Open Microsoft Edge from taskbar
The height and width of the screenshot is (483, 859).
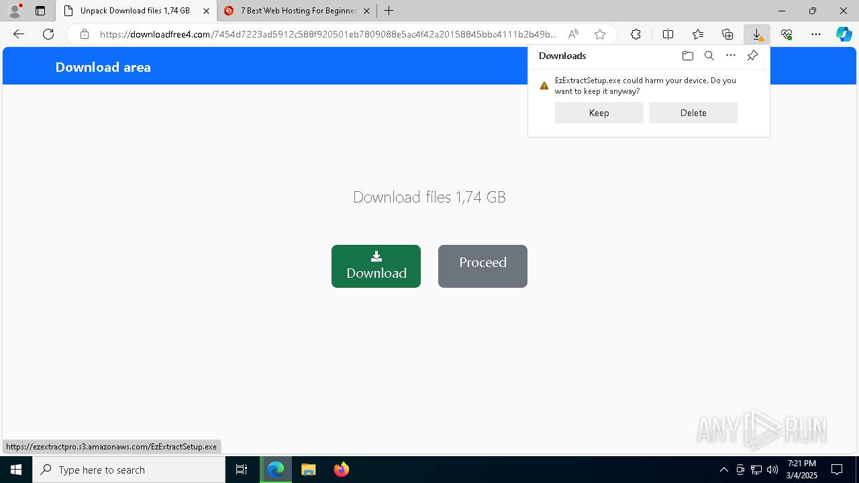point(276,470)
